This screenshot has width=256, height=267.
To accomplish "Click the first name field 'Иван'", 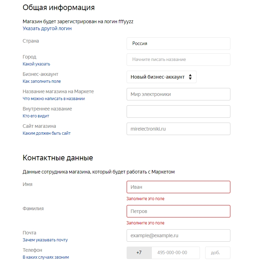I will pos(178,187).
